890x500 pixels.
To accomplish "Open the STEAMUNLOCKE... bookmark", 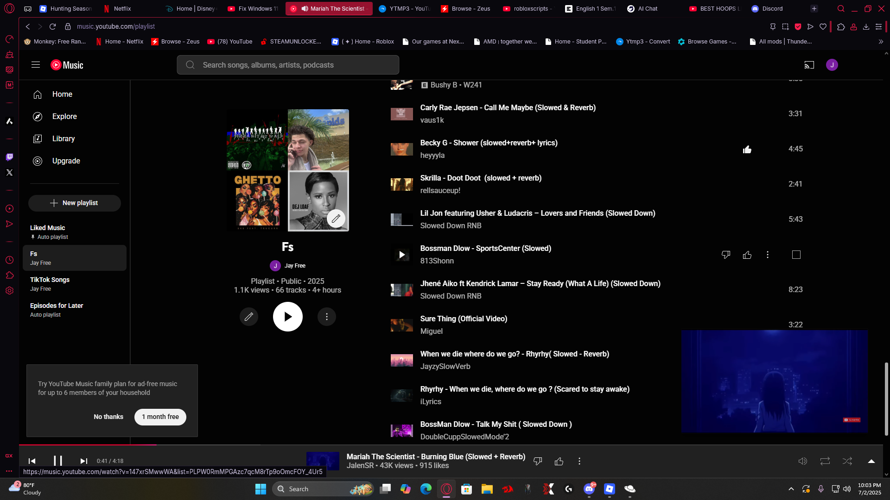I will pyautogui.click(x=291, y=42).
